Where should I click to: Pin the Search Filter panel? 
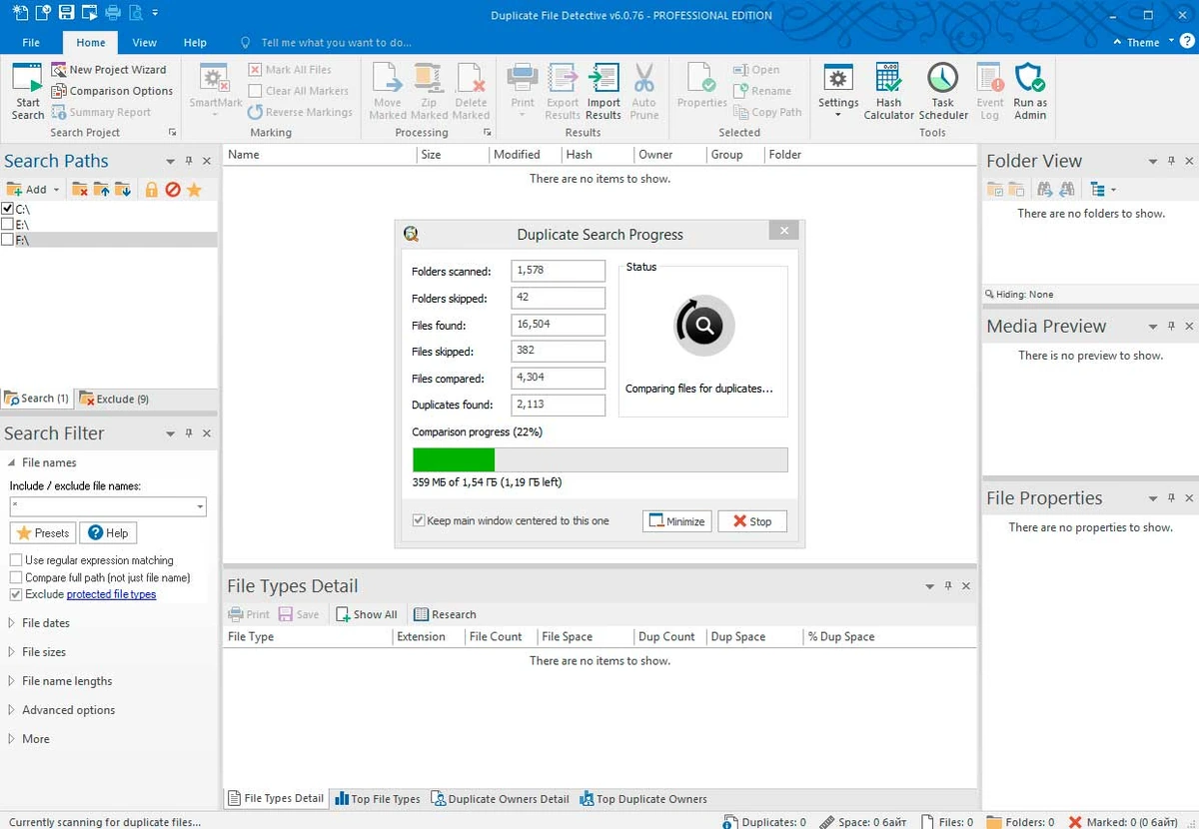189,433
